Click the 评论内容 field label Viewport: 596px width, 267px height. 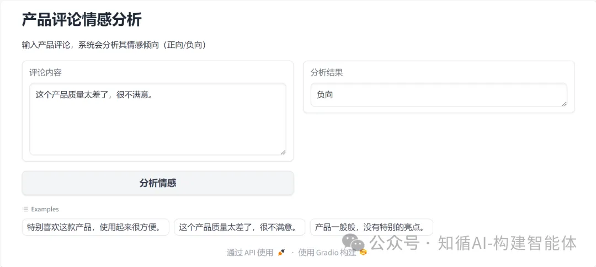point(46,72)
